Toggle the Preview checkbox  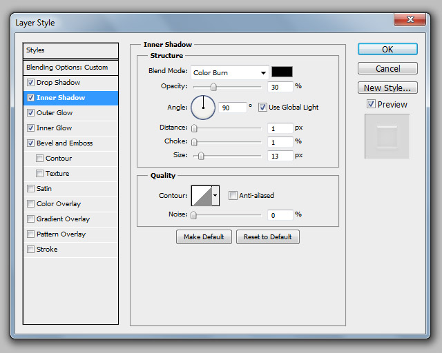[371, 104]
